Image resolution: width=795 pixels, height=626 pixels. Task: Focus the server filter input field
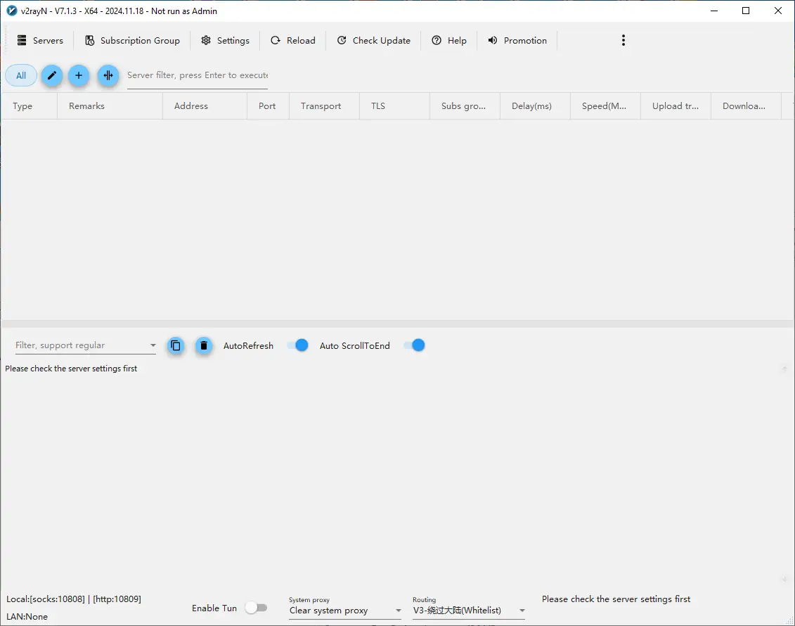(198, 75)
